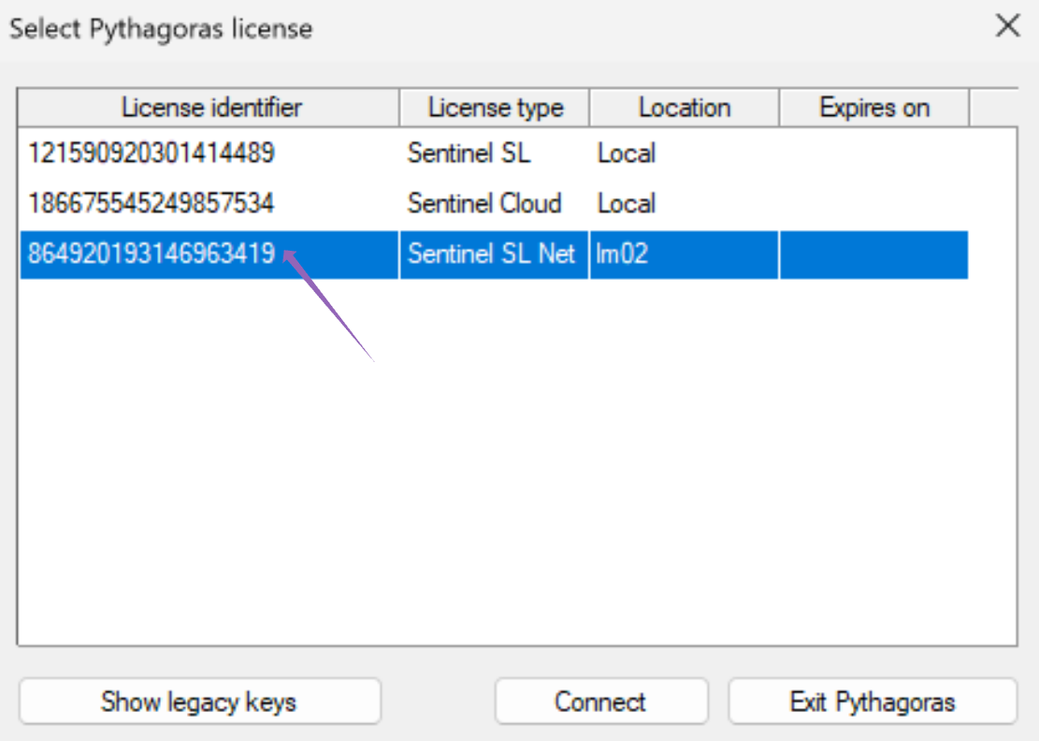The height and width of the screenshot is (741, 1039).
Task: Sort by Expires on column header
Action: 874,108
